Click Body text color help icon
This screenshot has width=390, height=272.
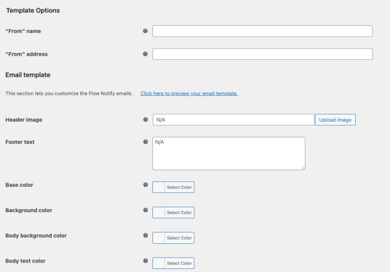click(146, 261)
